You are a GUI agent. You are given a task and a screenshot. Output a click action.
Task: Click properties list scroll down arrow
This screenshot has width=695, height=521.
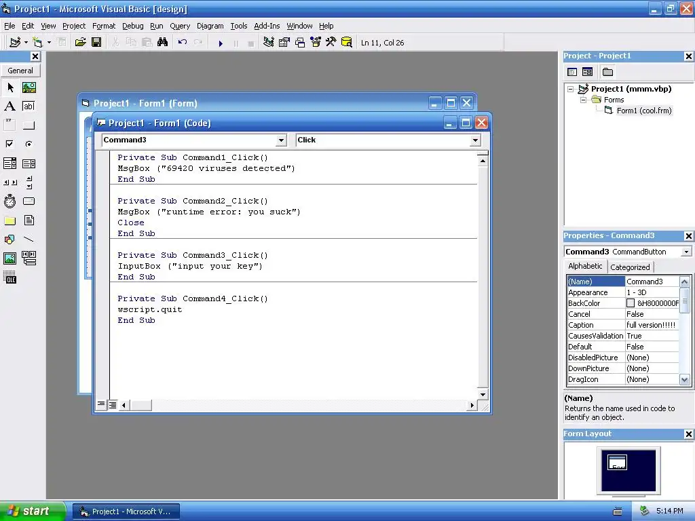[684, 380]
